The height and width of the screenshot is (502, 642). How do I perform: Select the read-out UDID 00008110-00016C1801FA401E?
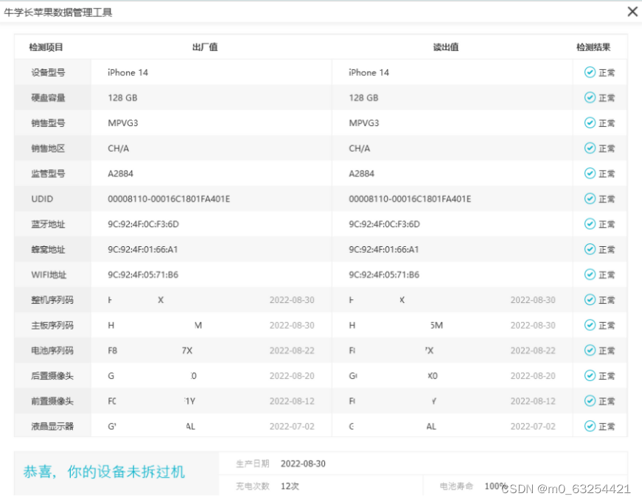pos(409,198)
